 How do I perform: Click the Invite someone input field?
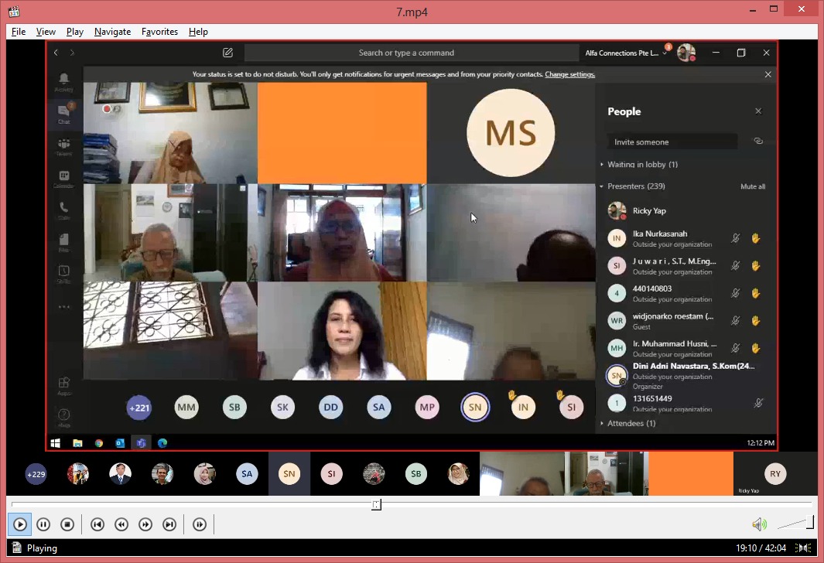[670, 142]
